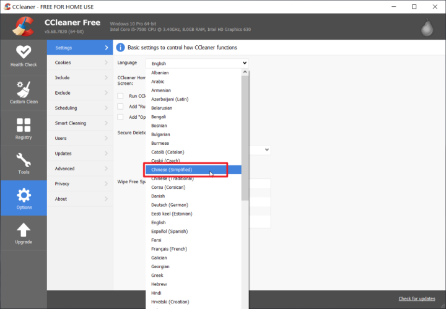The height and width of the screenshot is (309, 446).
Task: Pick Corsu (Corsican) in the list
Action: [193, 188]
